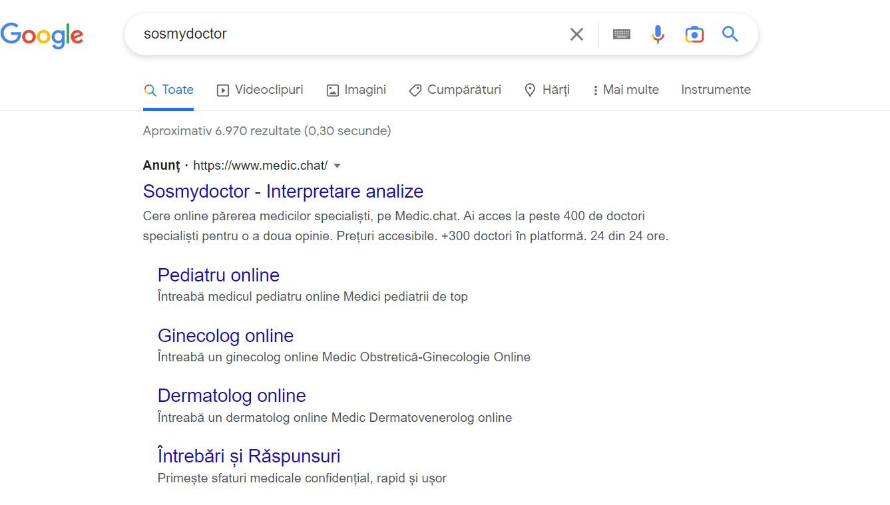
Task: Clear the search box with X icon
Action: [576, 34]
